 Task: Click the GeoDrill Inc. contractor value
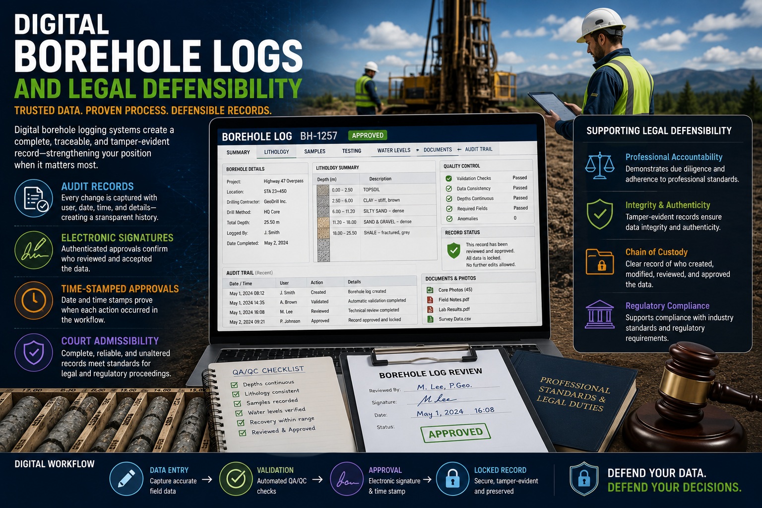tap(275, 201)
